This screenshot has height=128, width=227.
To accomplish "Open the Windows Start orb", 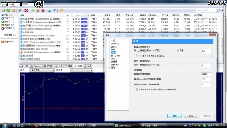I will coord(5,125).
